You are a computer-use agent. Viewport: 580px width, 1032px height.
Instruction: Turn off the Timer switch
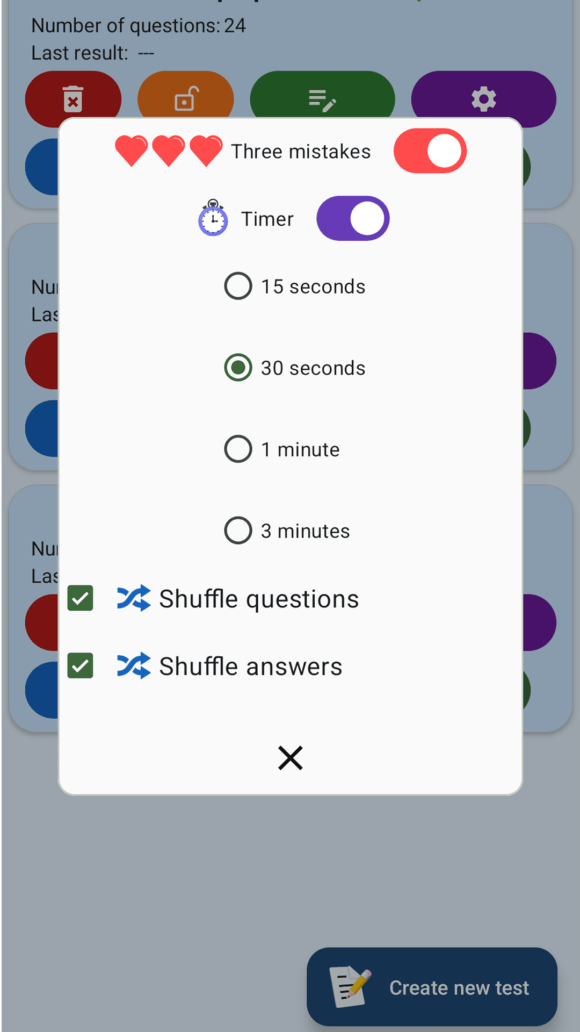tap(353, 218)
